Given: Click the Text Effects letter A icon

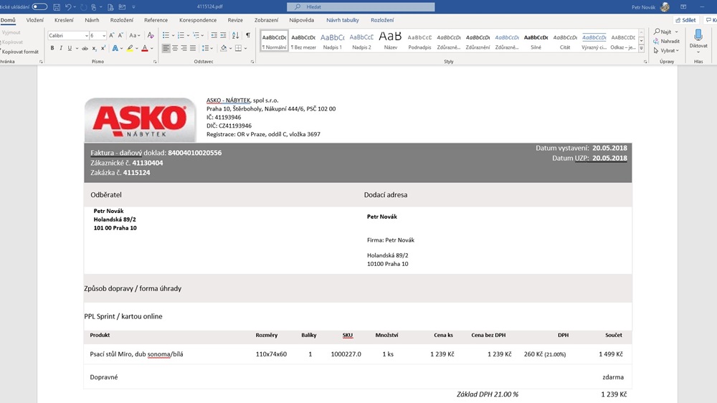Looking at the screenshot, I should pyautogui.click(x=115, y=48).
